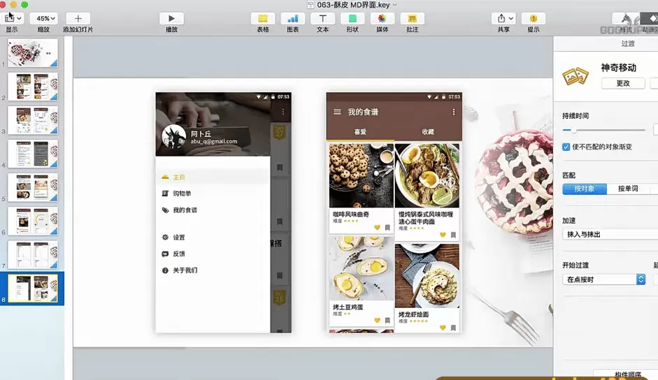Open the 媒体 media browser
This screenshot has width=658, height=380.
coord(382,18)
